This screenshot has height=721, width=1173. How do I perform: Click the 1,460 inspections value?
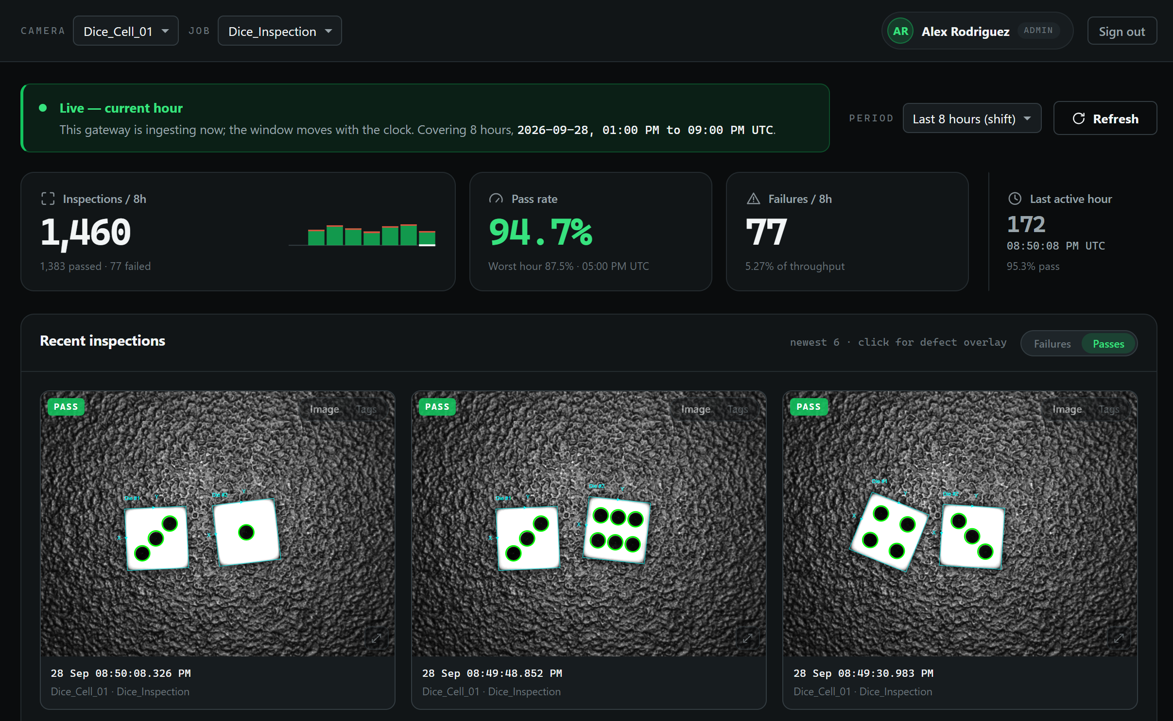[x=86, y=234]
